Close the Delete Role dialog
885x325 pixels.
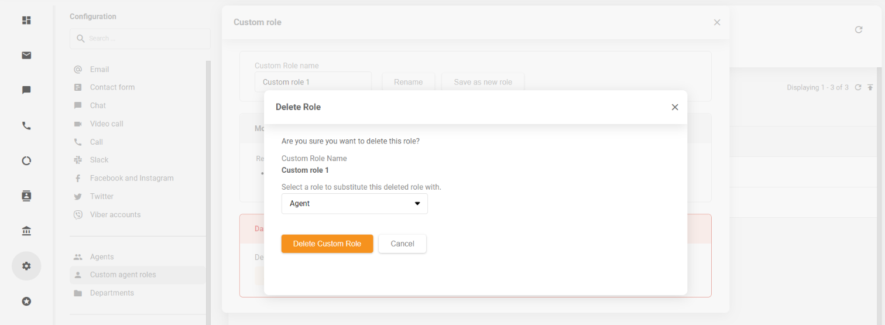tap(675, 107)
